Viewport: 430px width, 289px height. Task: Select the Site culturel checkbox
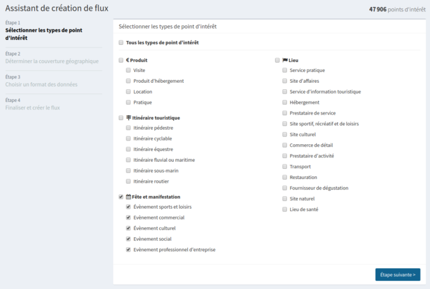[285, 134]
